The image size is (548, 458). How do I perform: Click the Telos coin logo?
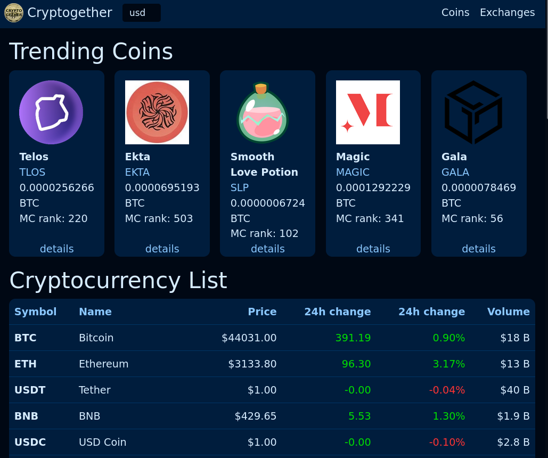[x=51, y=112]
